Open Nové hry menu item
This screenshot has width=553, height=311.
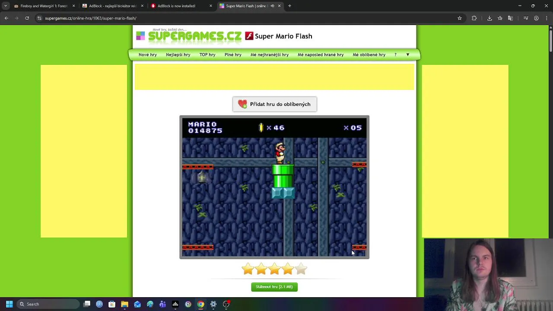(148, 55)
